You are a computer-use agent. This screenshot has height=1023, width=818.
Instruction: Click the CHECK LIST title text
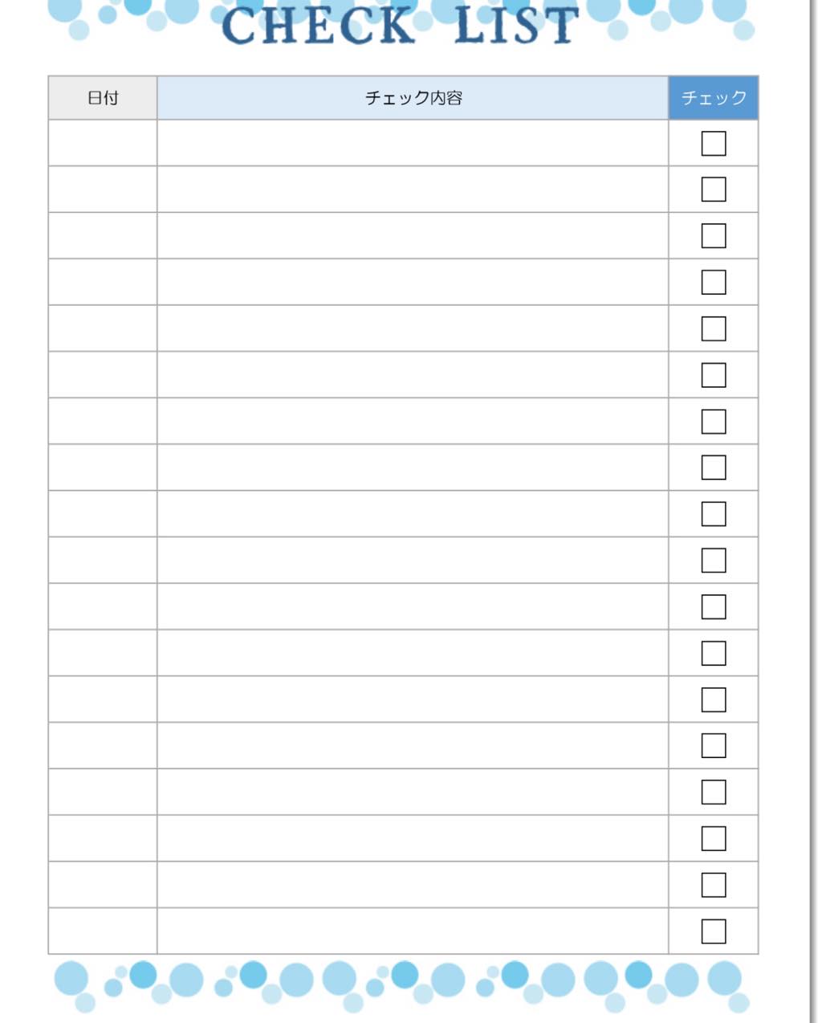399,26
